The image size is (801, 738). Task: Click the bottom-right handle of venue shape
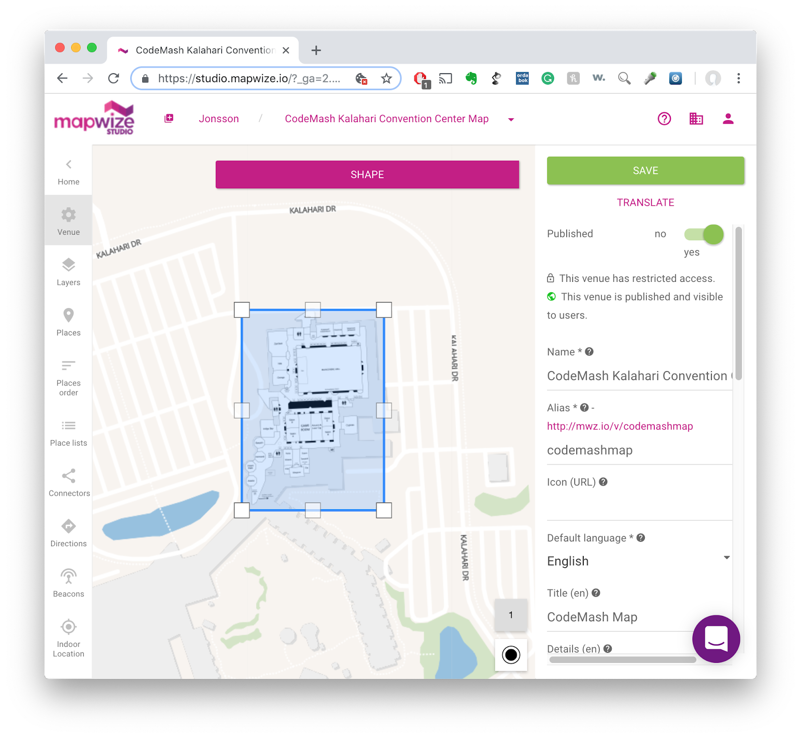pos(384,510)
